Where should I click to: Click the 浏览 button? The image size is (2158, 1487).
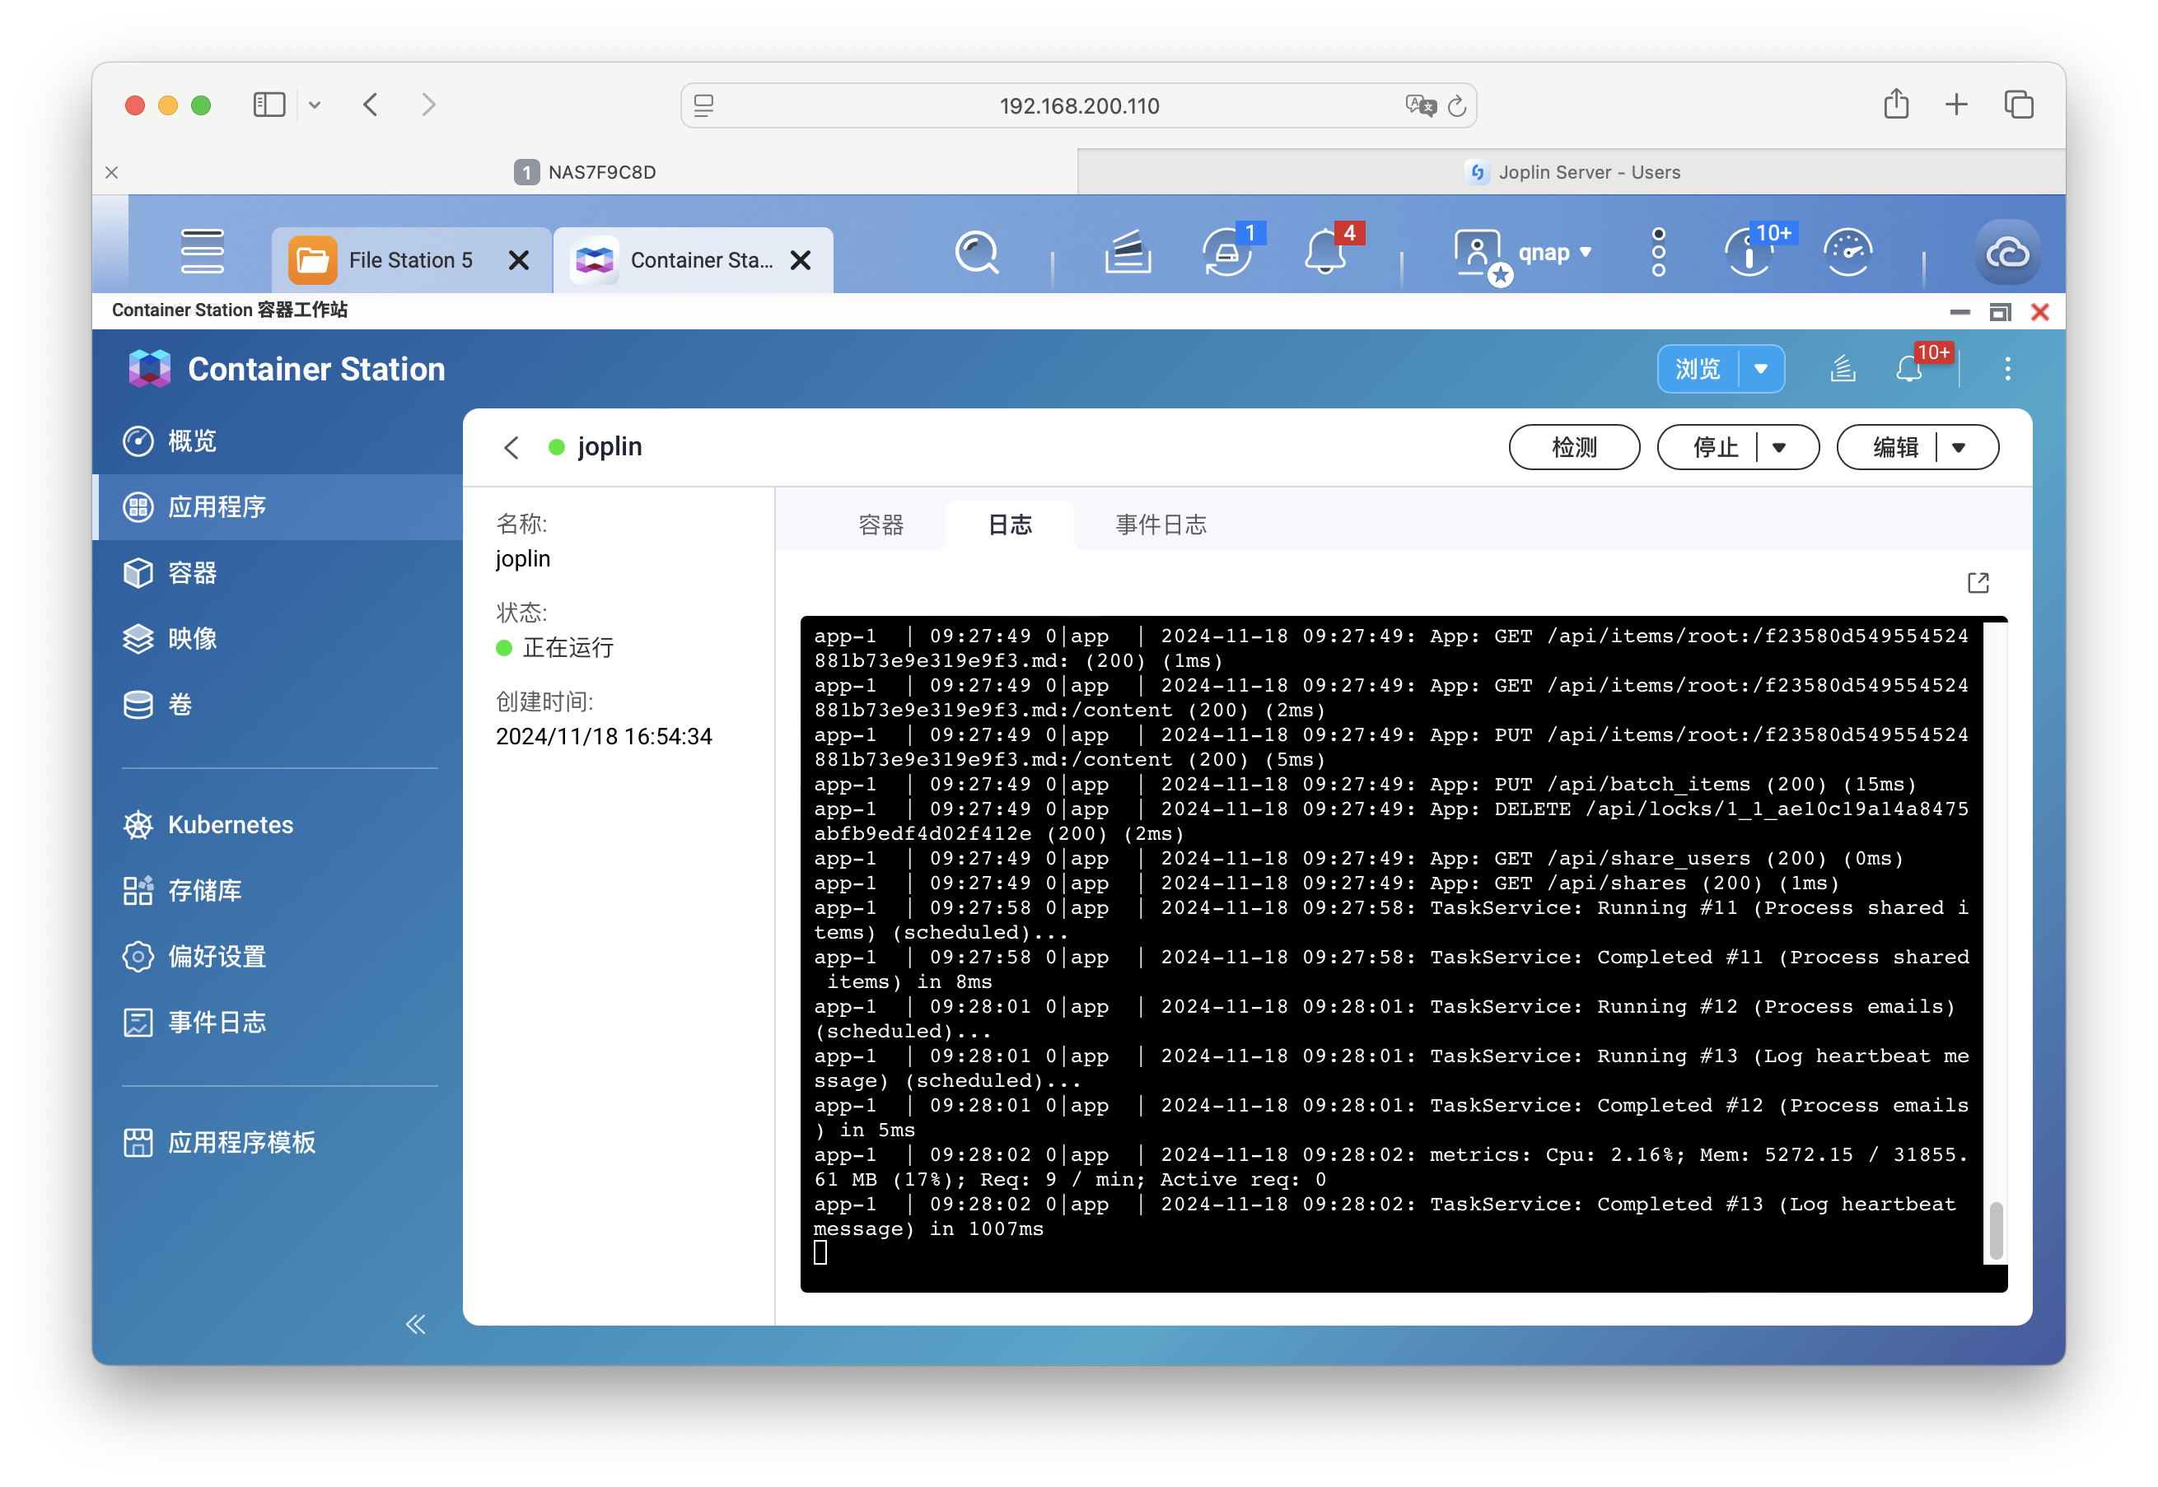[1698, 369]
